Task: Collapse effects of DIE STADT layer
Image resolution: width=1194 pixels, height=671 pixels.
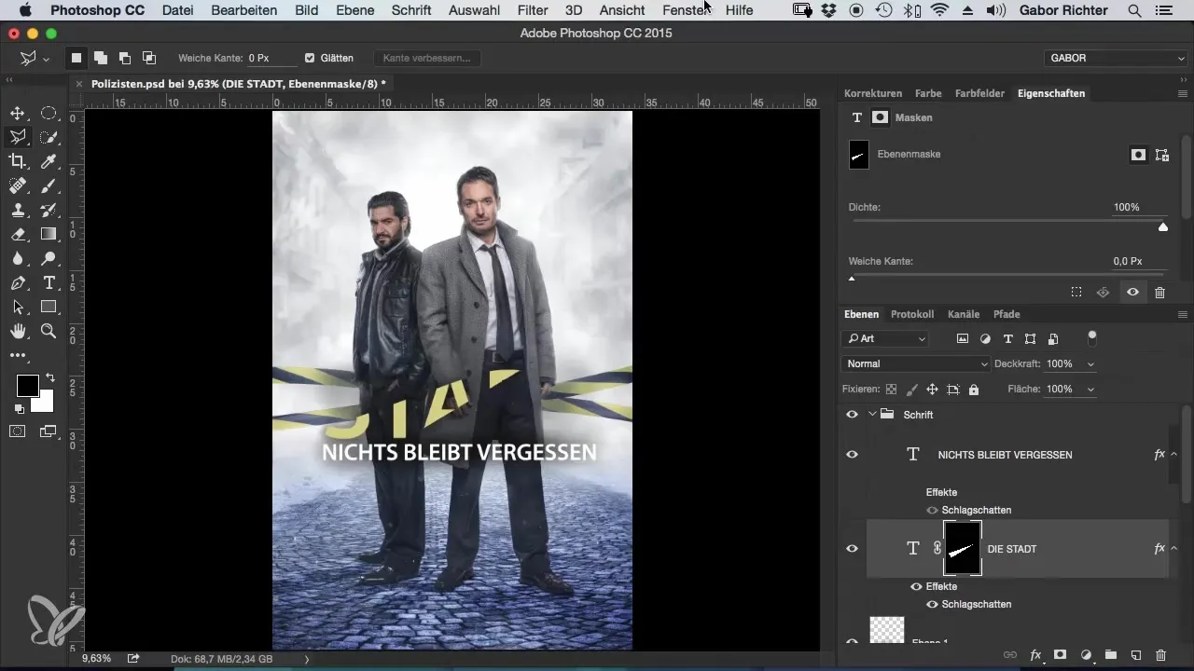Action: pyautogui.click(x=1173, y=549)
